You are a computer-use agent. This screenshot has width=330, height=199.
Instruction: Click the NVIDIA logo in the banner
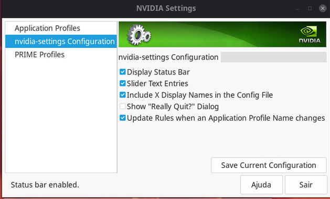310,35
